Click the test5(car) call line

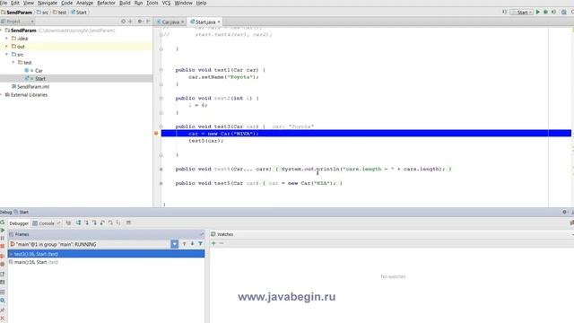click(x=205, y=141)
